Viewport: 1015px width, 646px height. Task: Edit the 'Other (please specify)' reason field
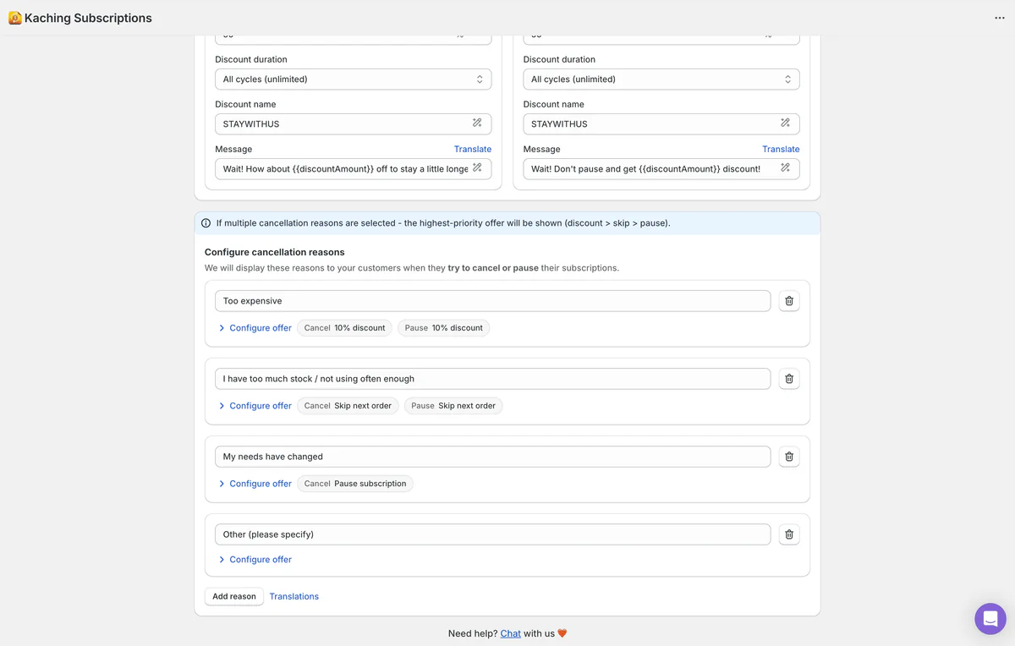[492, 534]
